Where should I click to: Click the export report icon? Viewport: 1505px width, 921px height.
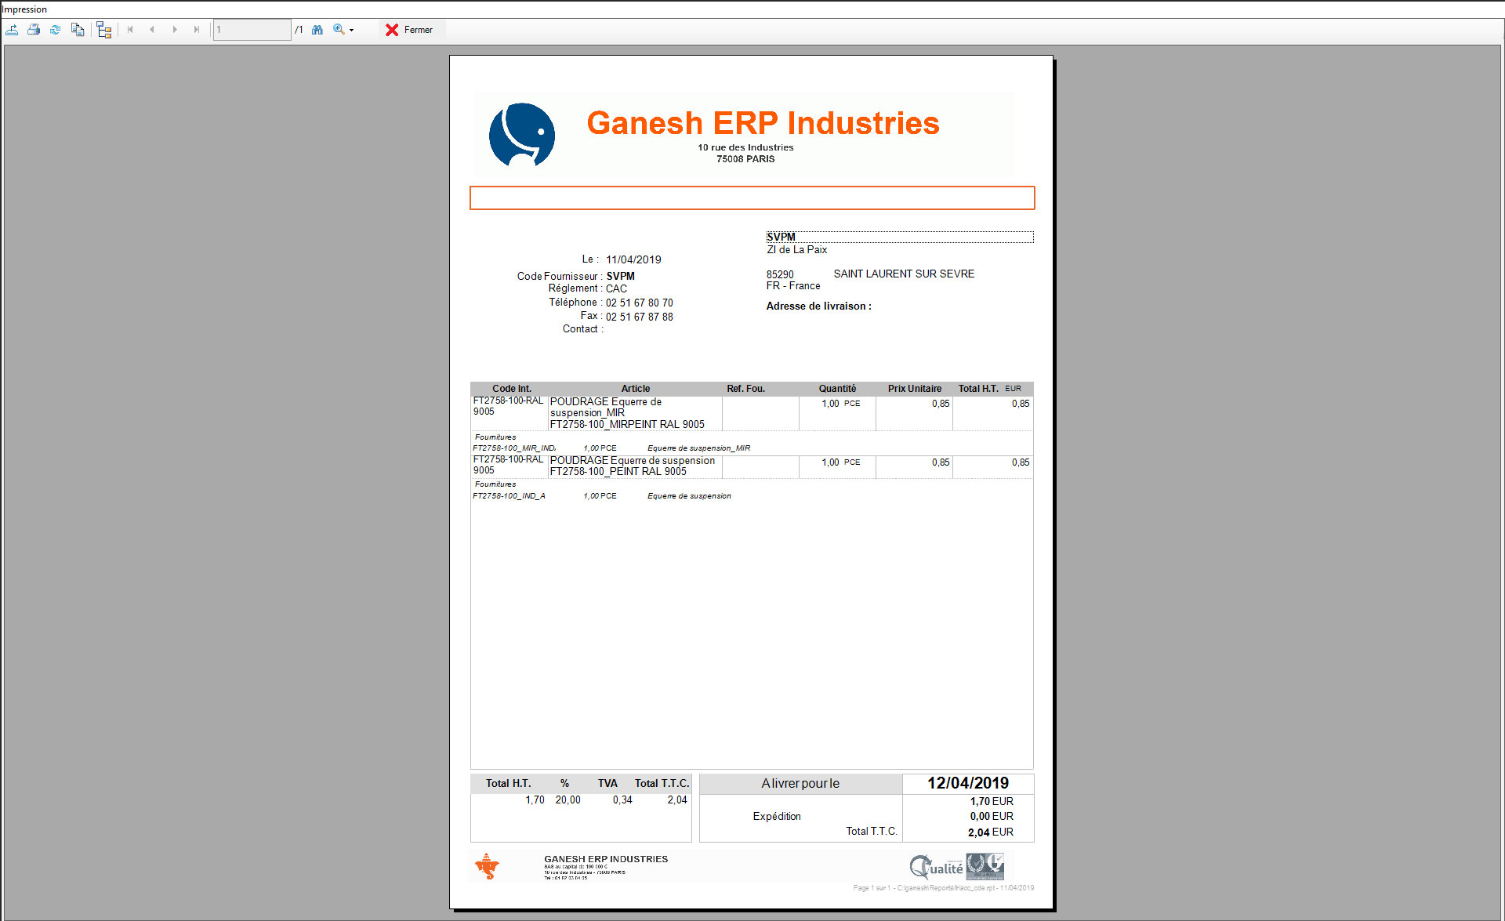pyautogui.click(x=13, y=30)
